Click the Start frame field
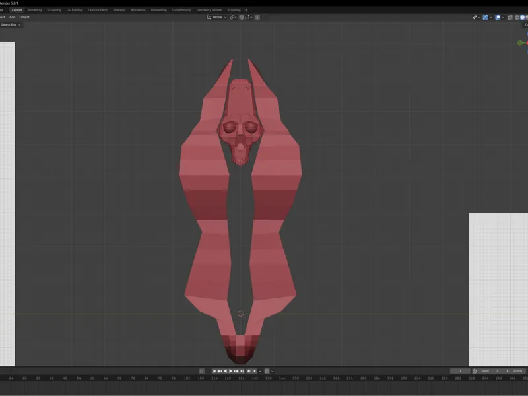The width and height of the screenshot is (528, 396). [491, 371]
